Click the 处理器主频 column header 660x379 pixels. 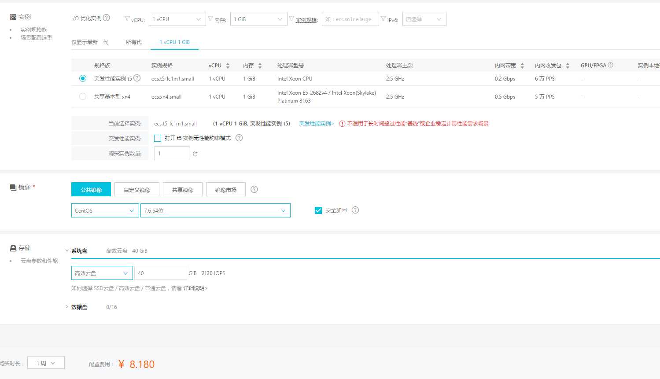click(x=399, y=66)
